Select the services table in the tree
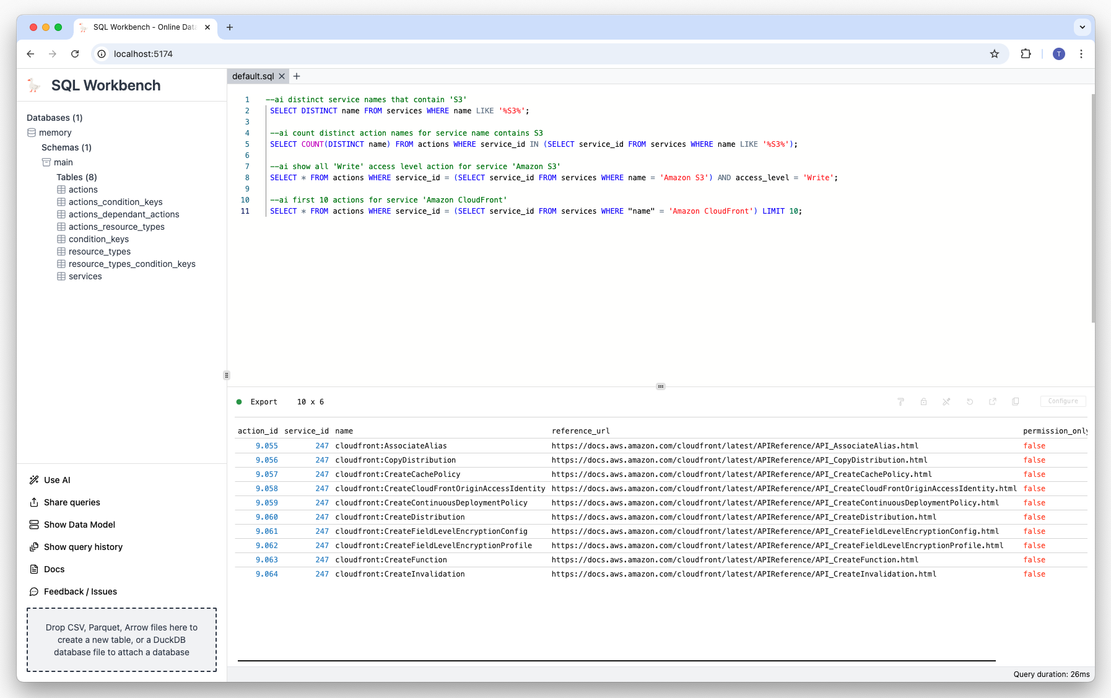 click(85, 276)
